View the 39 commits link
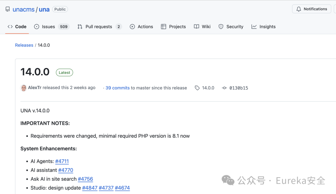 click(x=117, y=88)
